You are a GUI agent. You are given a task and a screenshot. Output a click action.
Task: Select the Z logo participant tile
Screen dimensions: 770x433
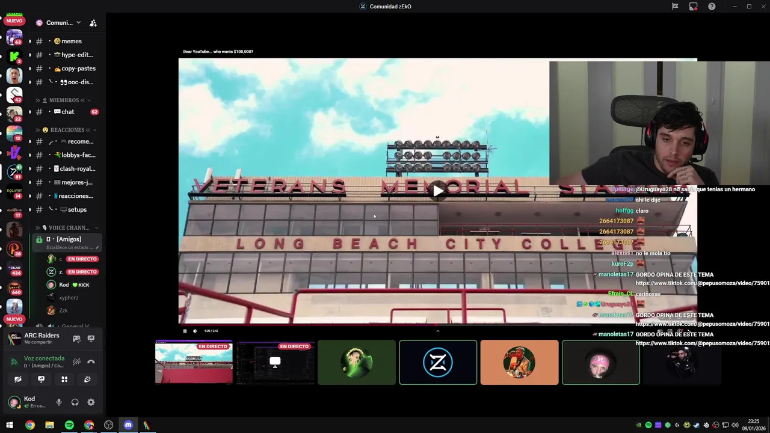click(x=438, y=363)
